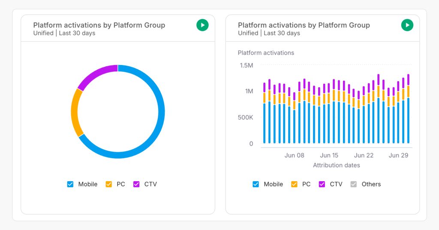Toggle the grey Others checkbox under bar chart

coord(354,184)
